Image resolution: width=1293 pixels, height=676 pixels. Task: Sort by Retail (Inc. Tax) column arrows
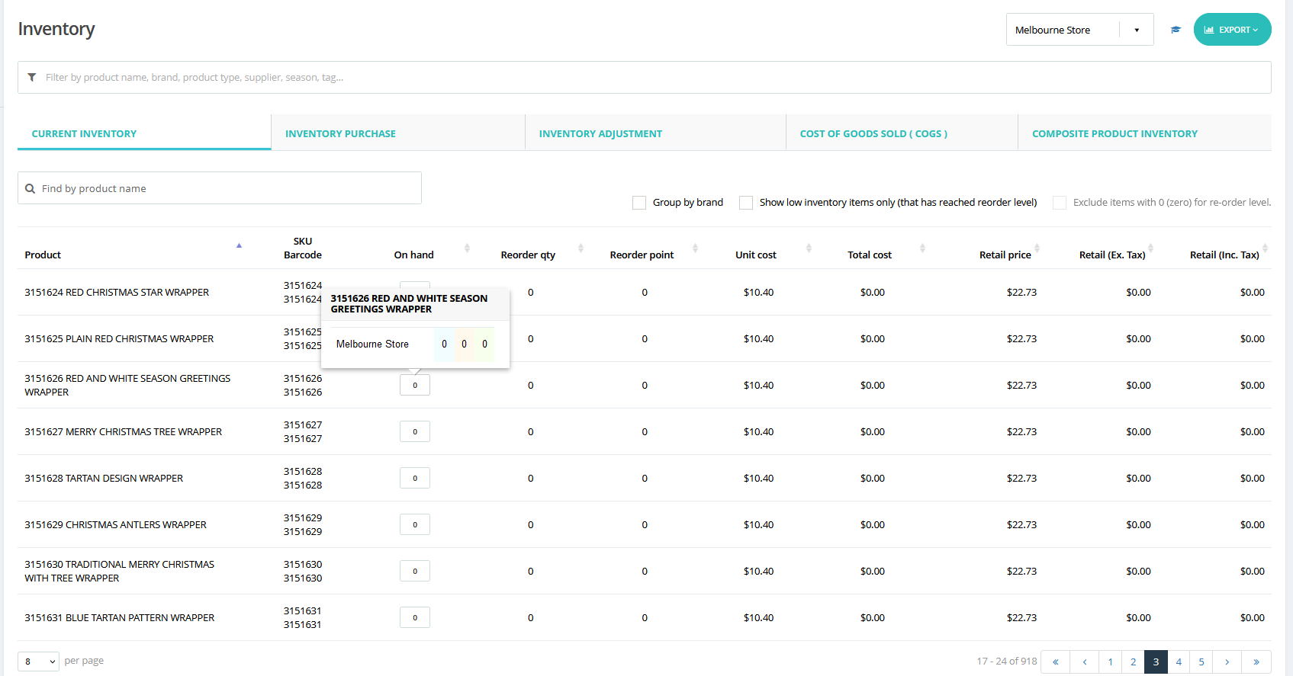point(1265,248)
